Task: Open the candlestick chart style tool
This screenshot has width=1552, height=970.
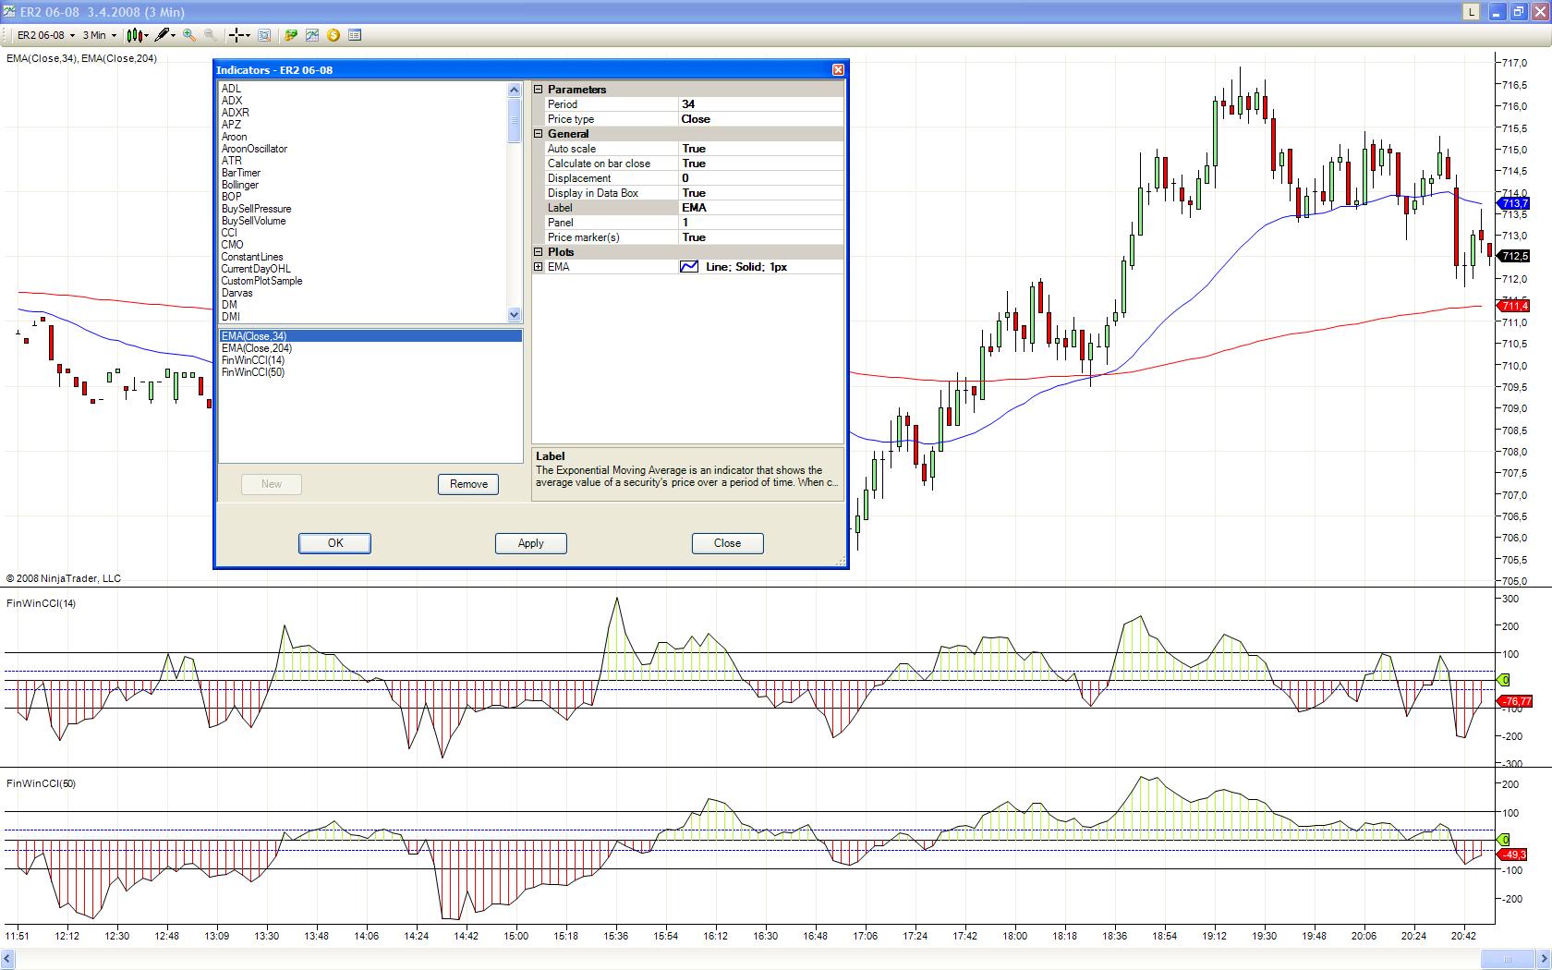Action: [x=135, y=35]
